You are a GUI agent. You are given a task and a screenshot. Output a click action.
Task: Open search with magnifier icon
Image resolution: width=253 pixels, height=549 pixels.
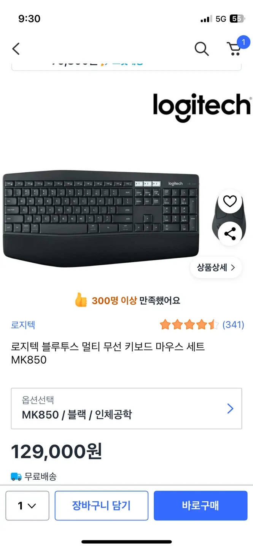tap(202, 49)
